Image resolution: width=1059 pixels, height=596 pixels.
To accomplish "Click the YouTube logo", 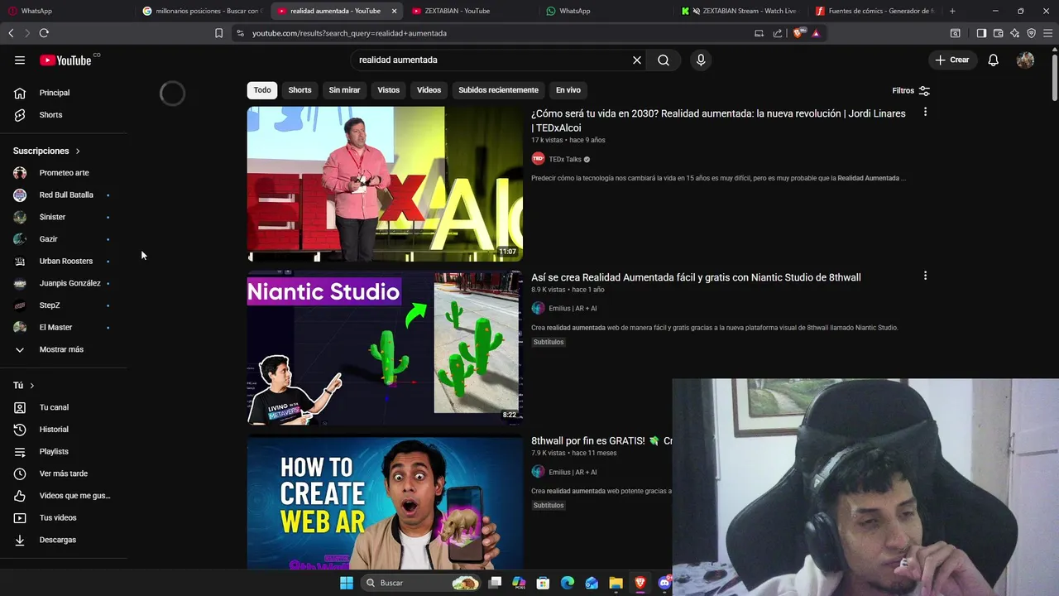I will 66,60.
